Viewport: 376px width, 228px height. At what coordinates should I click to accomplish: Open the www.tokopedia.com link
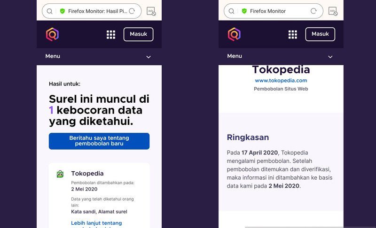coord(281,81)
